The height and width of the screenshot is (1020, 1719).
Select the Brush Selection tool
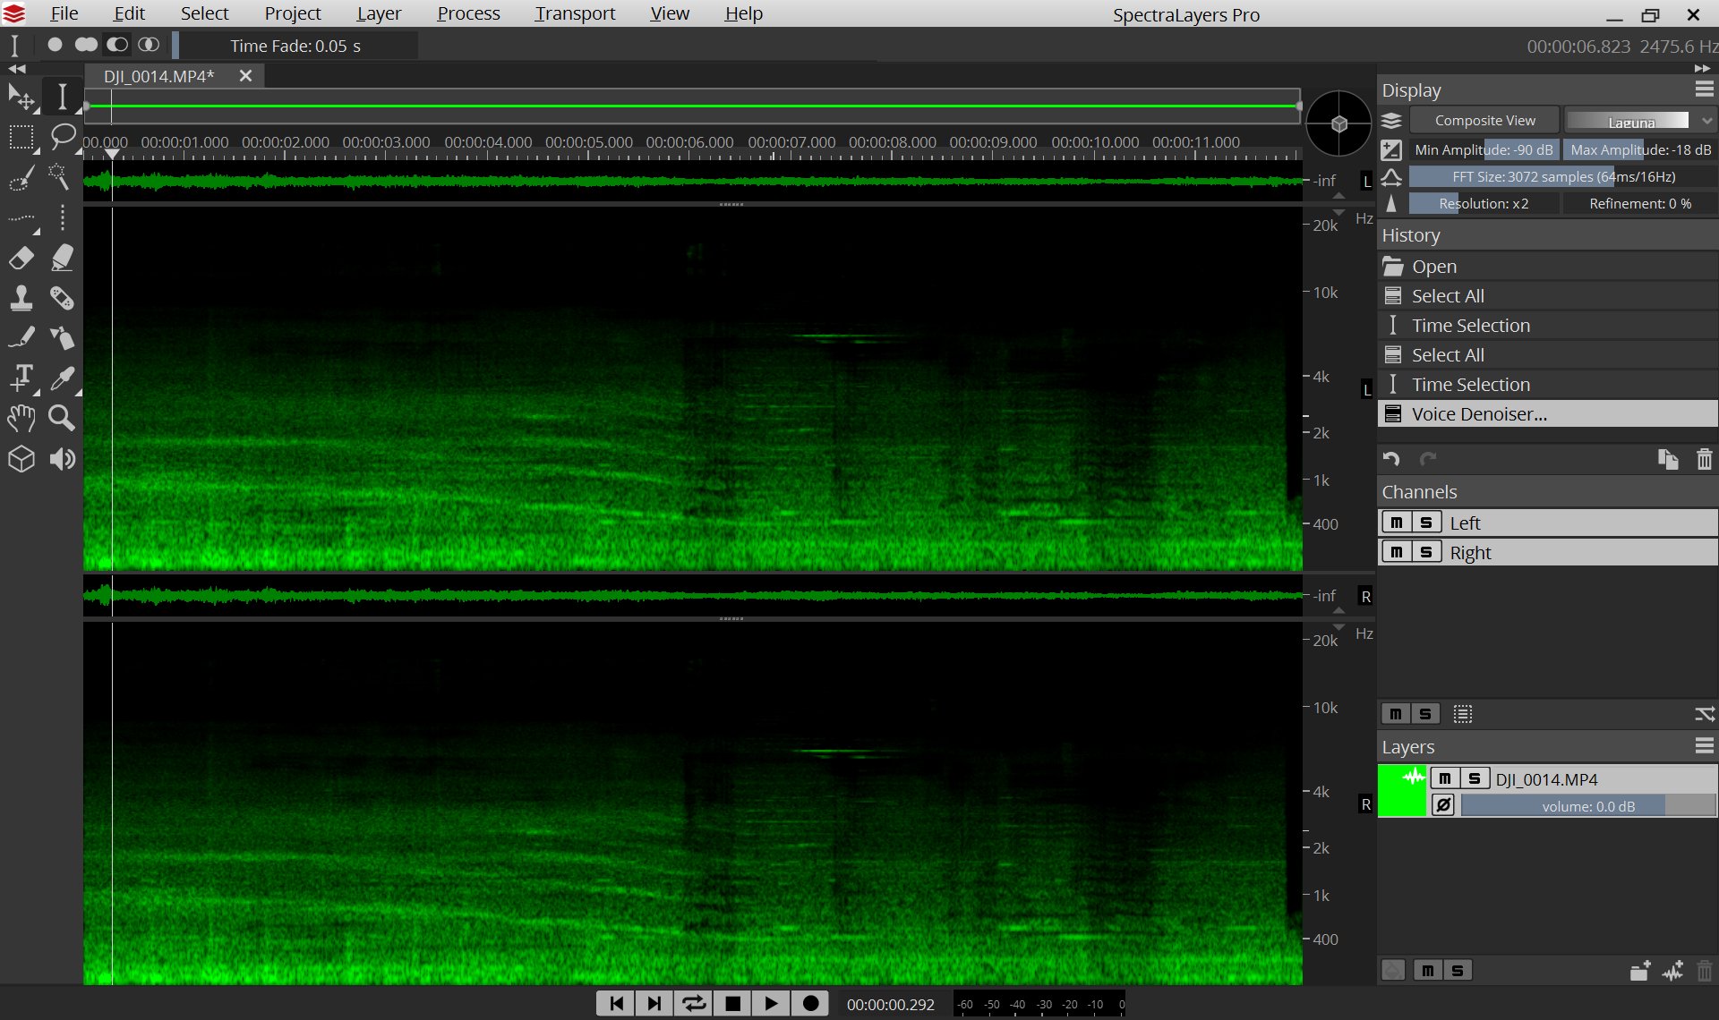(x=21, y=177)
